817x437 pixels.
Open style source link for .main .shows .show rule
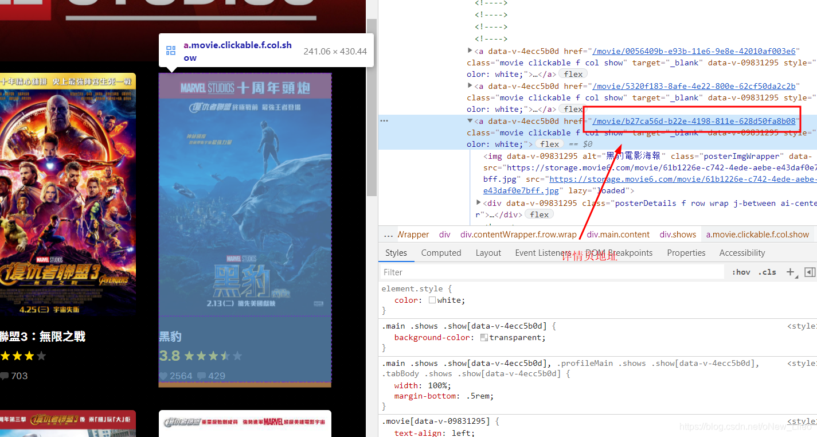(802, 326)
